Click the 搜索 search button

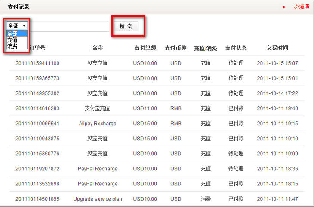(126, 26)
